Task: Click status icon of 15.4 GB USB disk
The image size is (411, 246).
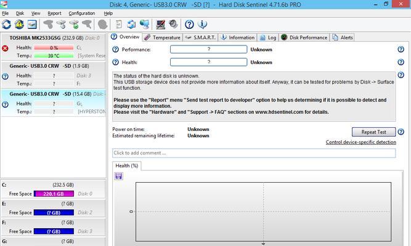Action: [5, 105]
